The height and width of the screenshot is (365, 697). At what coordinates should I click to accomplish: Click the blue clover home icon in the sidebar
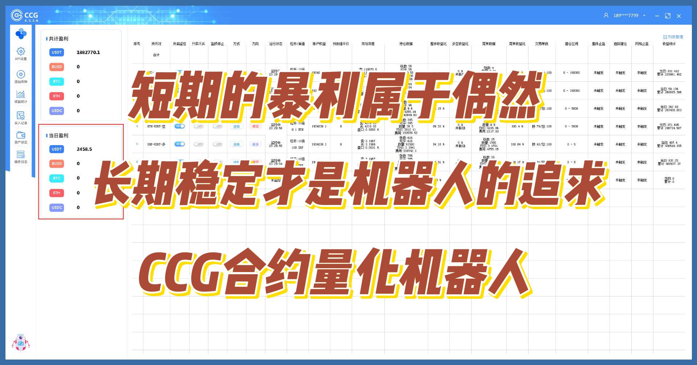tap(21, 34)
